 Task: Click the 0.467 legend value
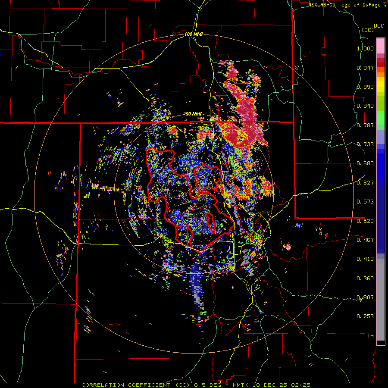pos(365,240)
